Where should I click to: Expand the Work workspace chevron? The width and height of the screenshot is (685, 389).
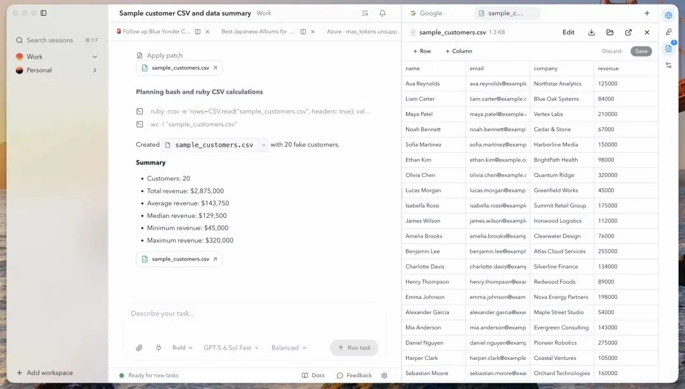95,57
